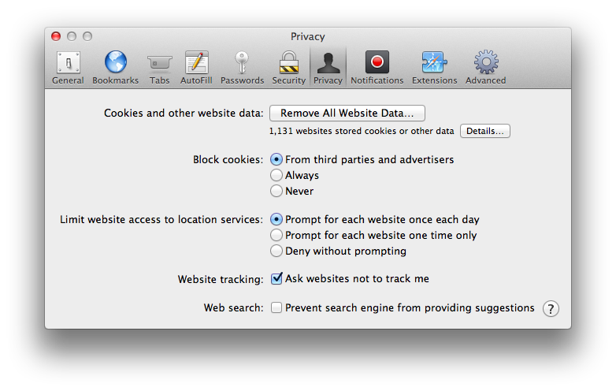The width and height of the screenshot is (616, 391).
Task: Click the 'Web search:' label
Action: pos(233,307)
